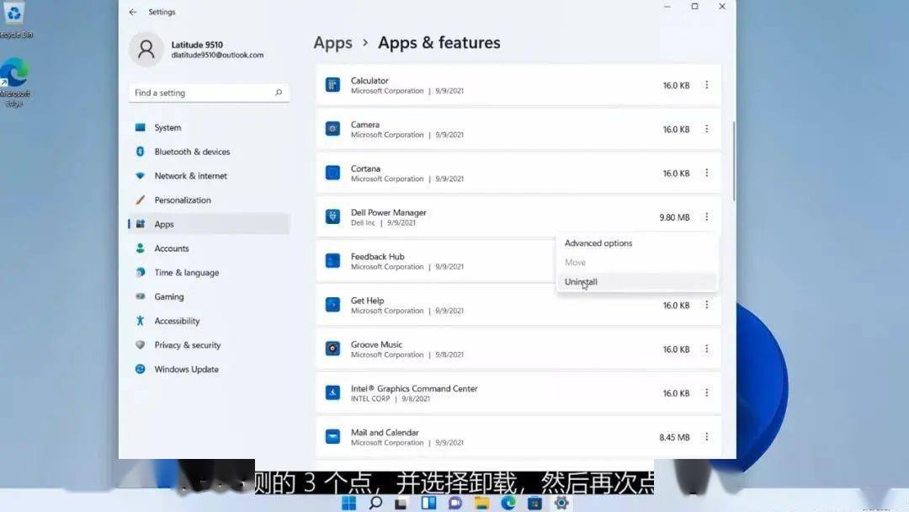Select Uninstall from the context menu
The image size is (909, 512).
coord(636,282)
